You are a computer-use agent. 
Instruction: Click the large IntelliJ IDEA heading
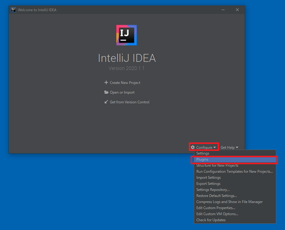(127, 58)
